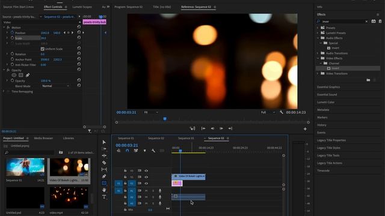Select the Selection tool arrow
This screenshot has width=385, height=216.
104,142
